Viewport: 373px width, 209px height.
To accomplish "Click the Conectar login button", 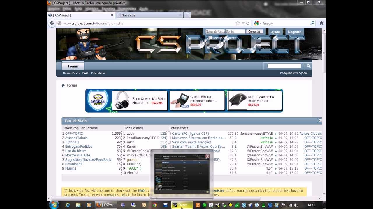I will tap(254, 32).
